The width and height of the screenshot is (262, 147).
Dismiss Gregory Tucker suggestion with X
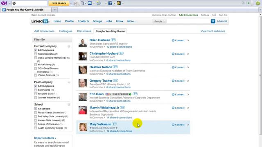pyautogui.click(x=188, y=81)
